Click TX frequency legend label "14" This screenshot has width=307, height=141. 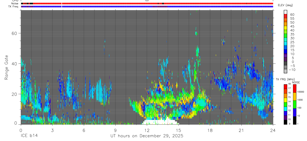pos(289,102)
